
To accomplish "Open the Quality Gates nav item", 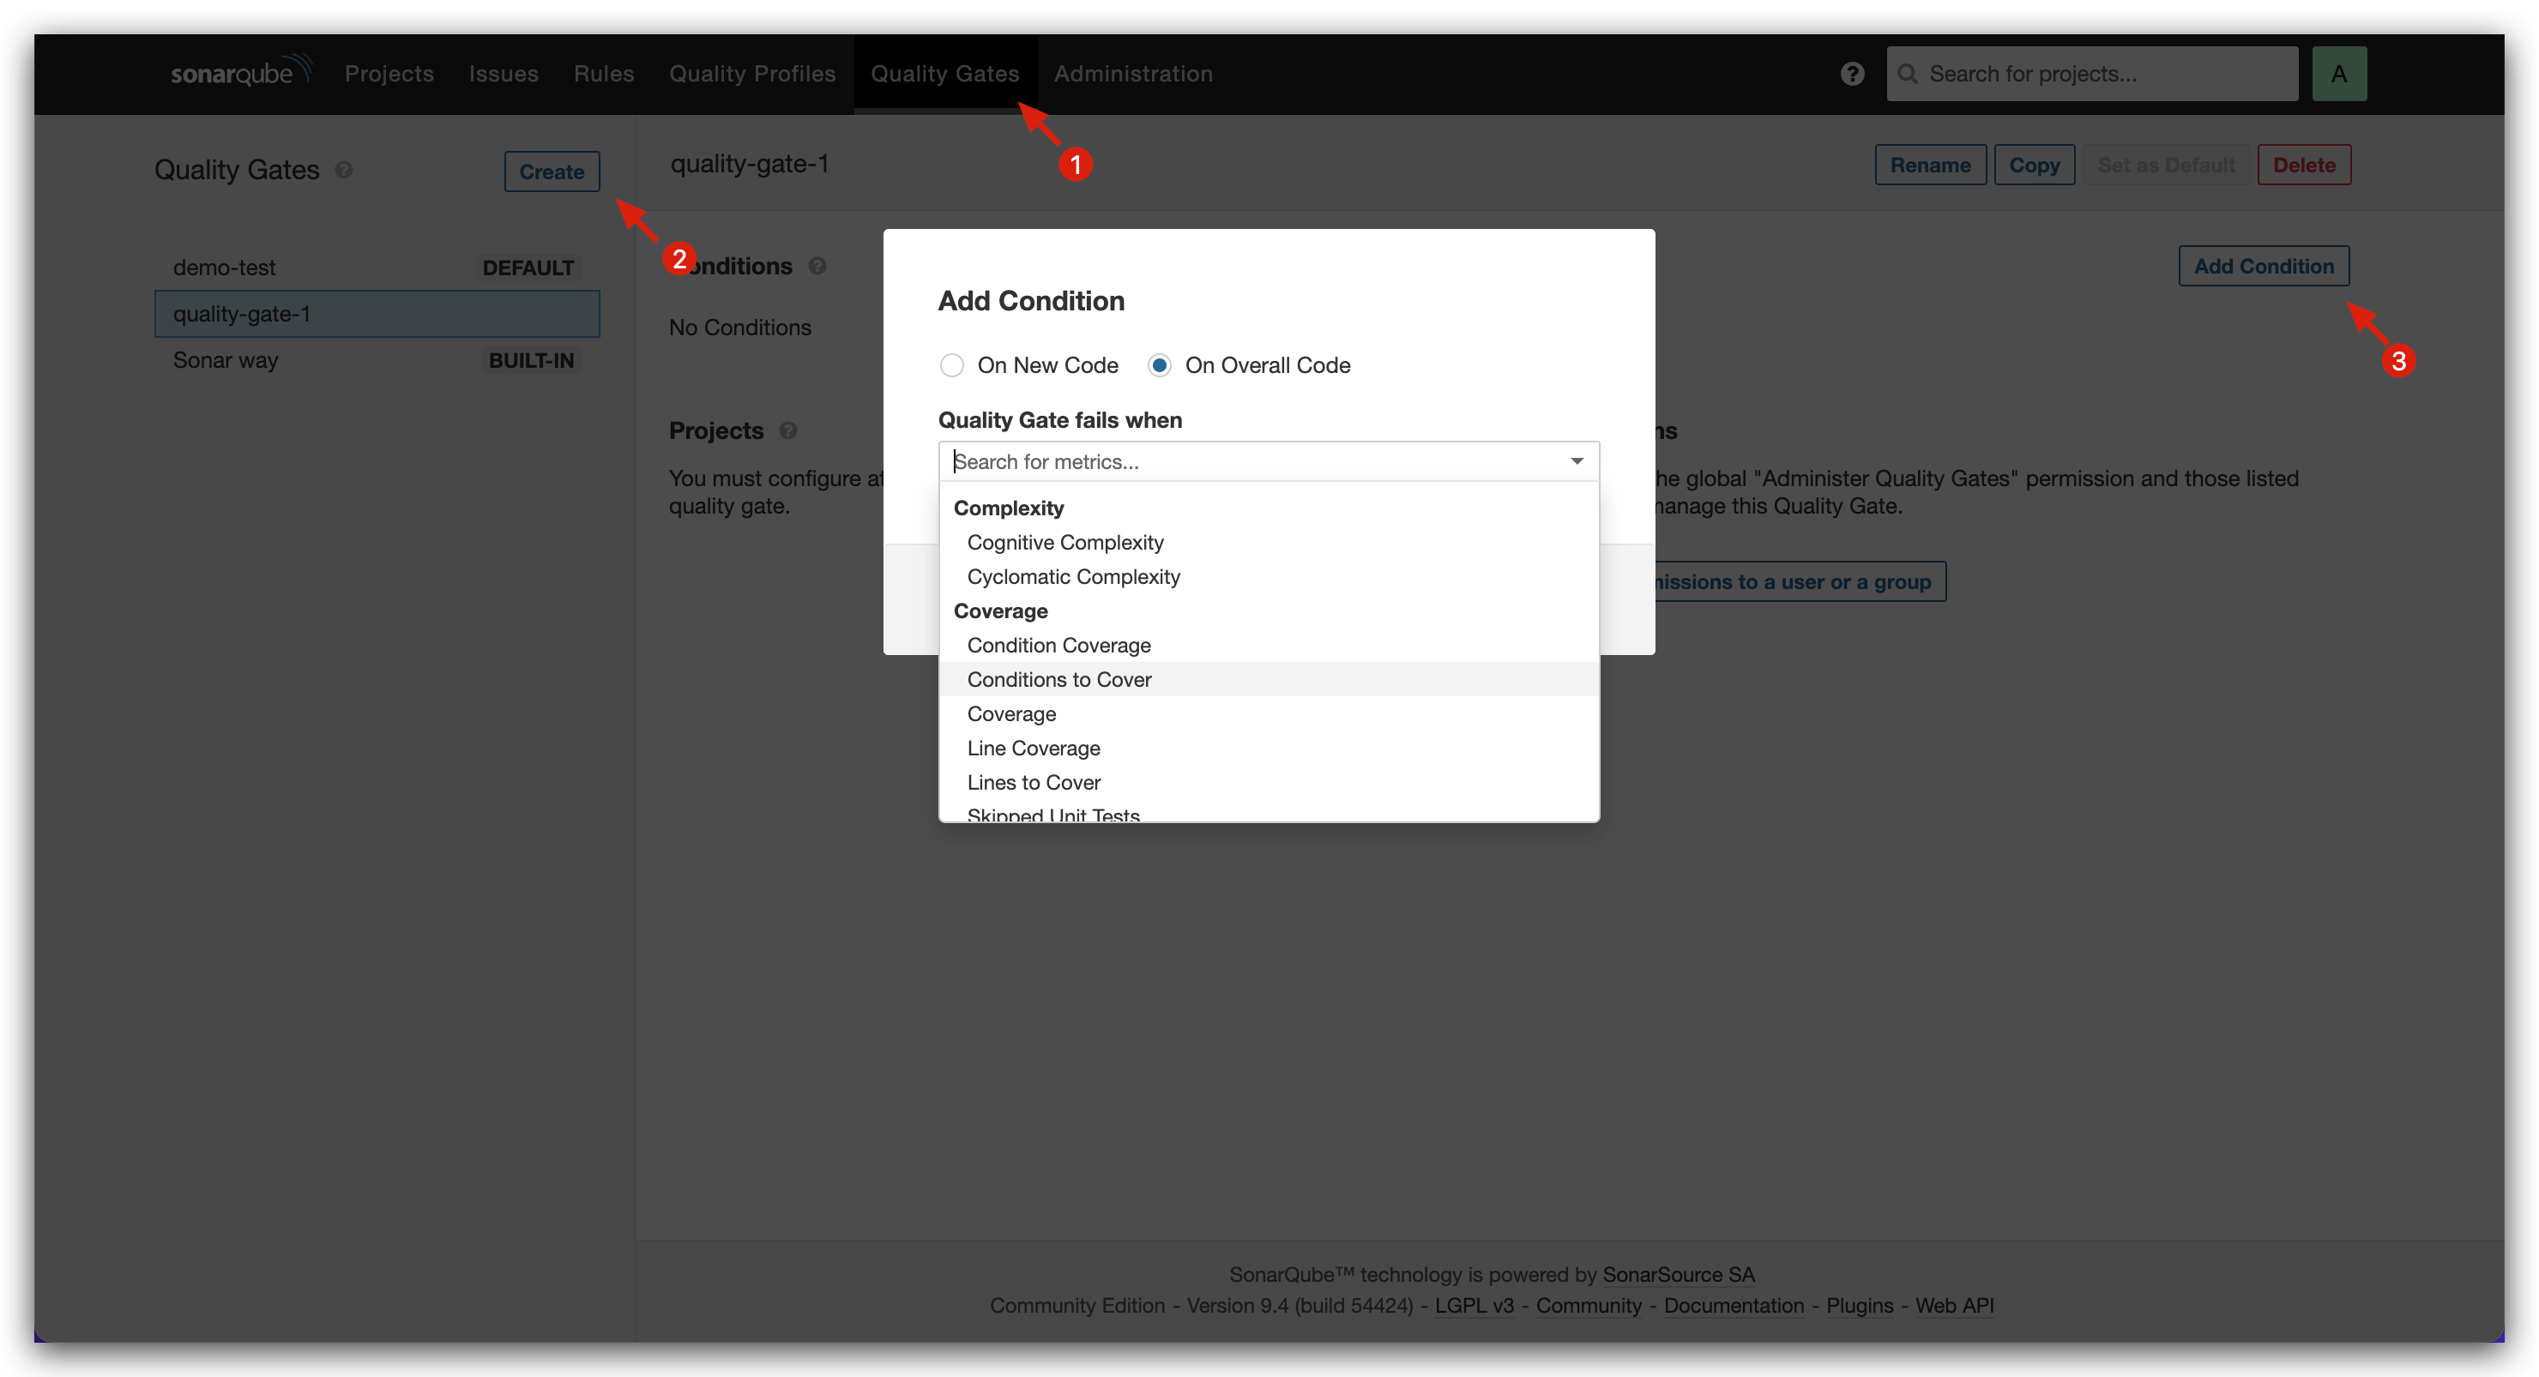I will pos(944,74).
